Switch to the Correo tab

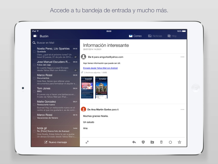[x=135, y=36]
